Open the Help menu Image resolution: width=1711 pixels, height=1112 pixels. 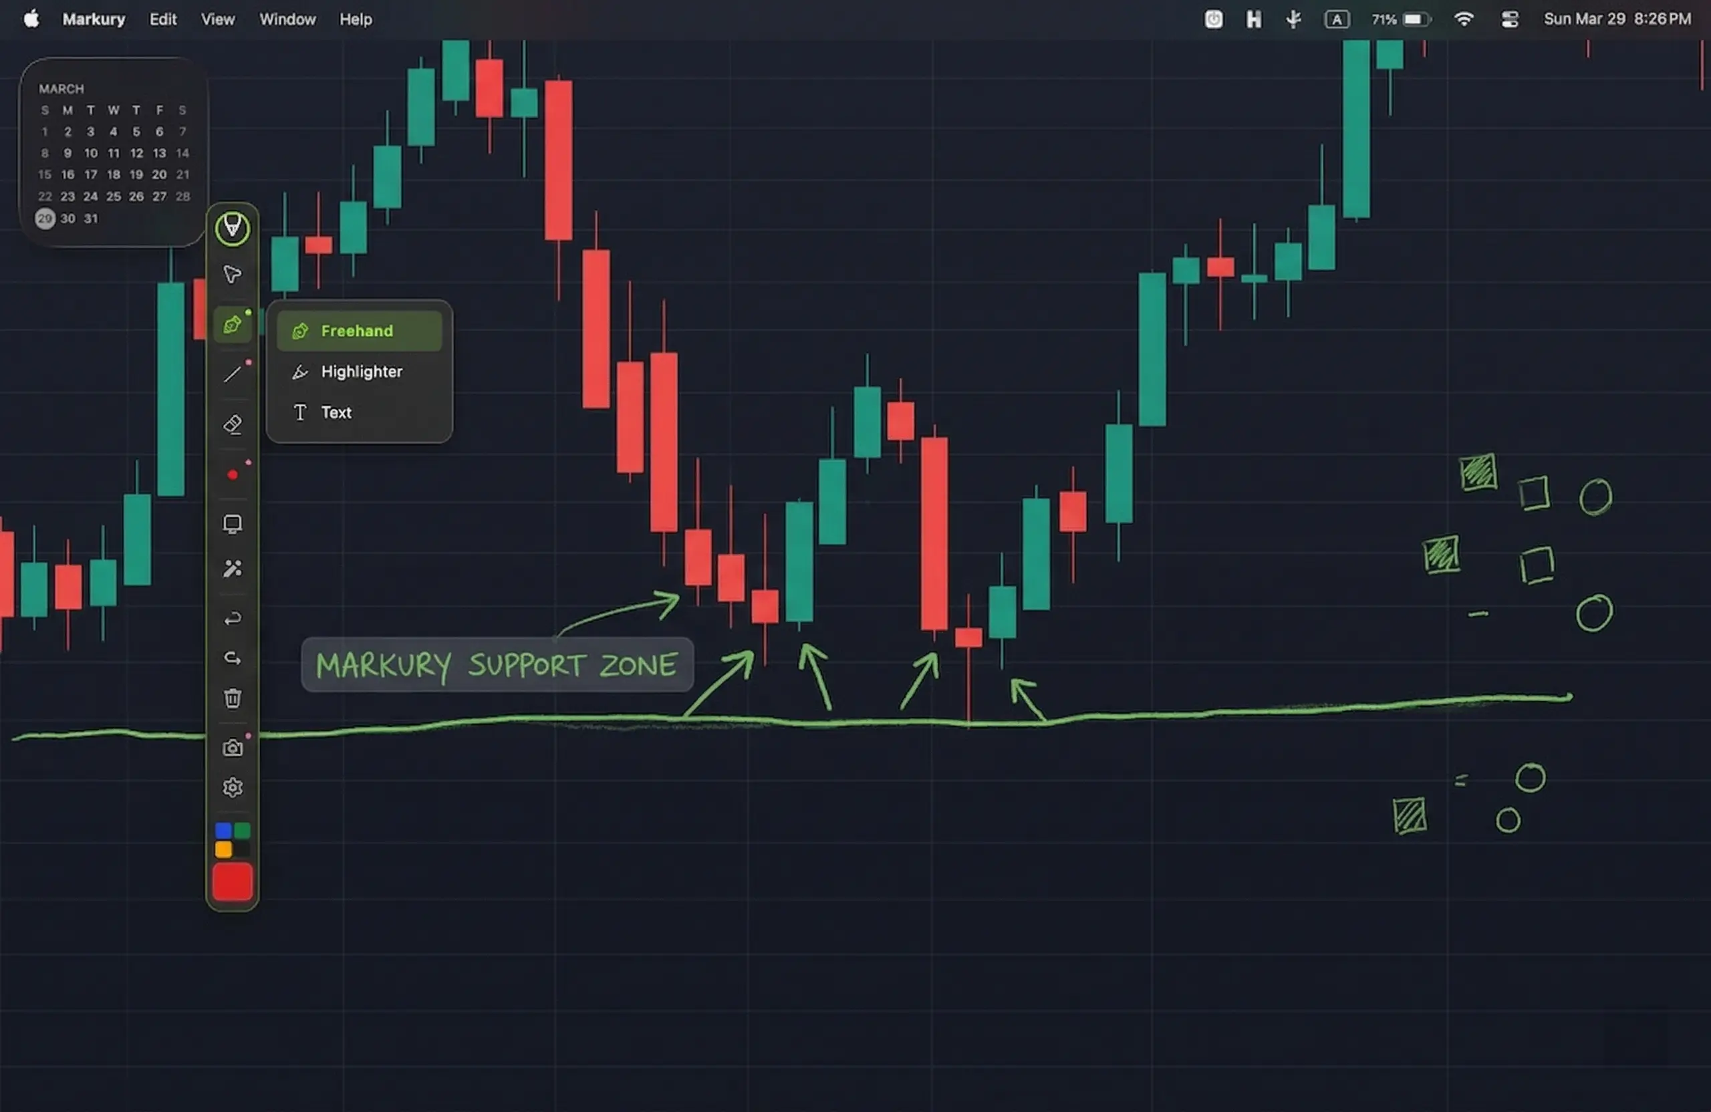pyautogui.click(x=354, y=19)
